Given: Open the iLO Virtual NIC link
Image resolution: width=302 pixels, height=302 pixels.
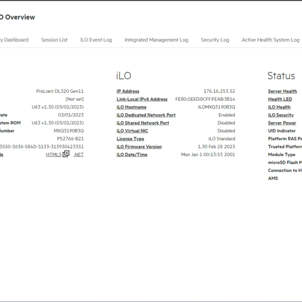Looking at the screenshot, I should pyautogui.click(x=132, y=131).
